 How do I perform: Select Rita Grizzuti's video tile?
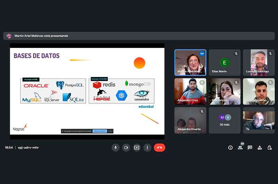pyautogui.click(x=224, y=91)
